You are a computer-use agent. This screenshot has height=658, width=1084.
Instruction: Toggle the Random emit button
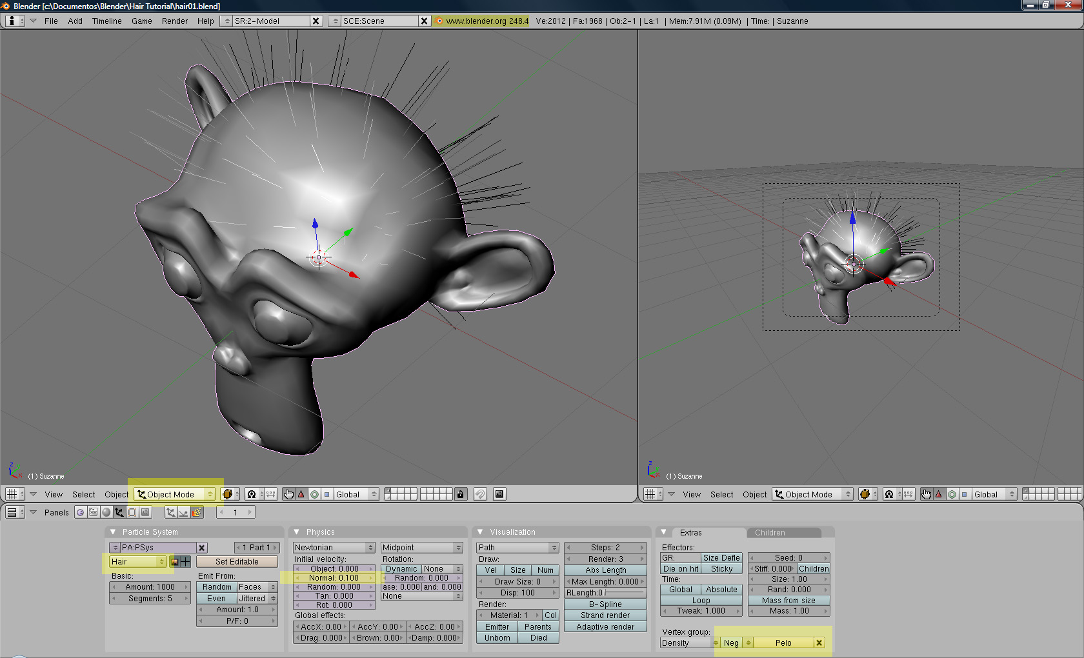pyautogui.click(x=217, y=587)
